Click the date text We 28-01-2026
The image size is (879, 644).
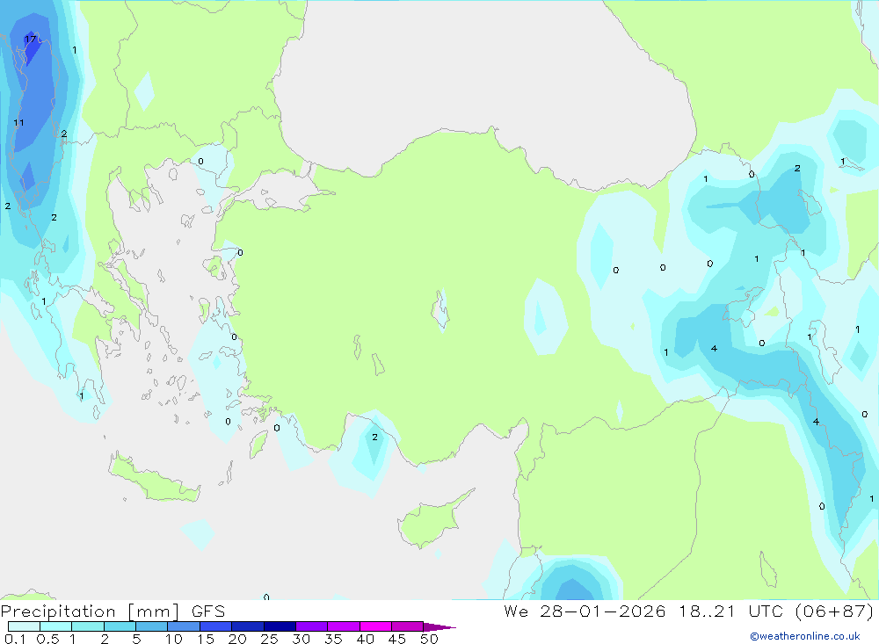pos(585,611)
